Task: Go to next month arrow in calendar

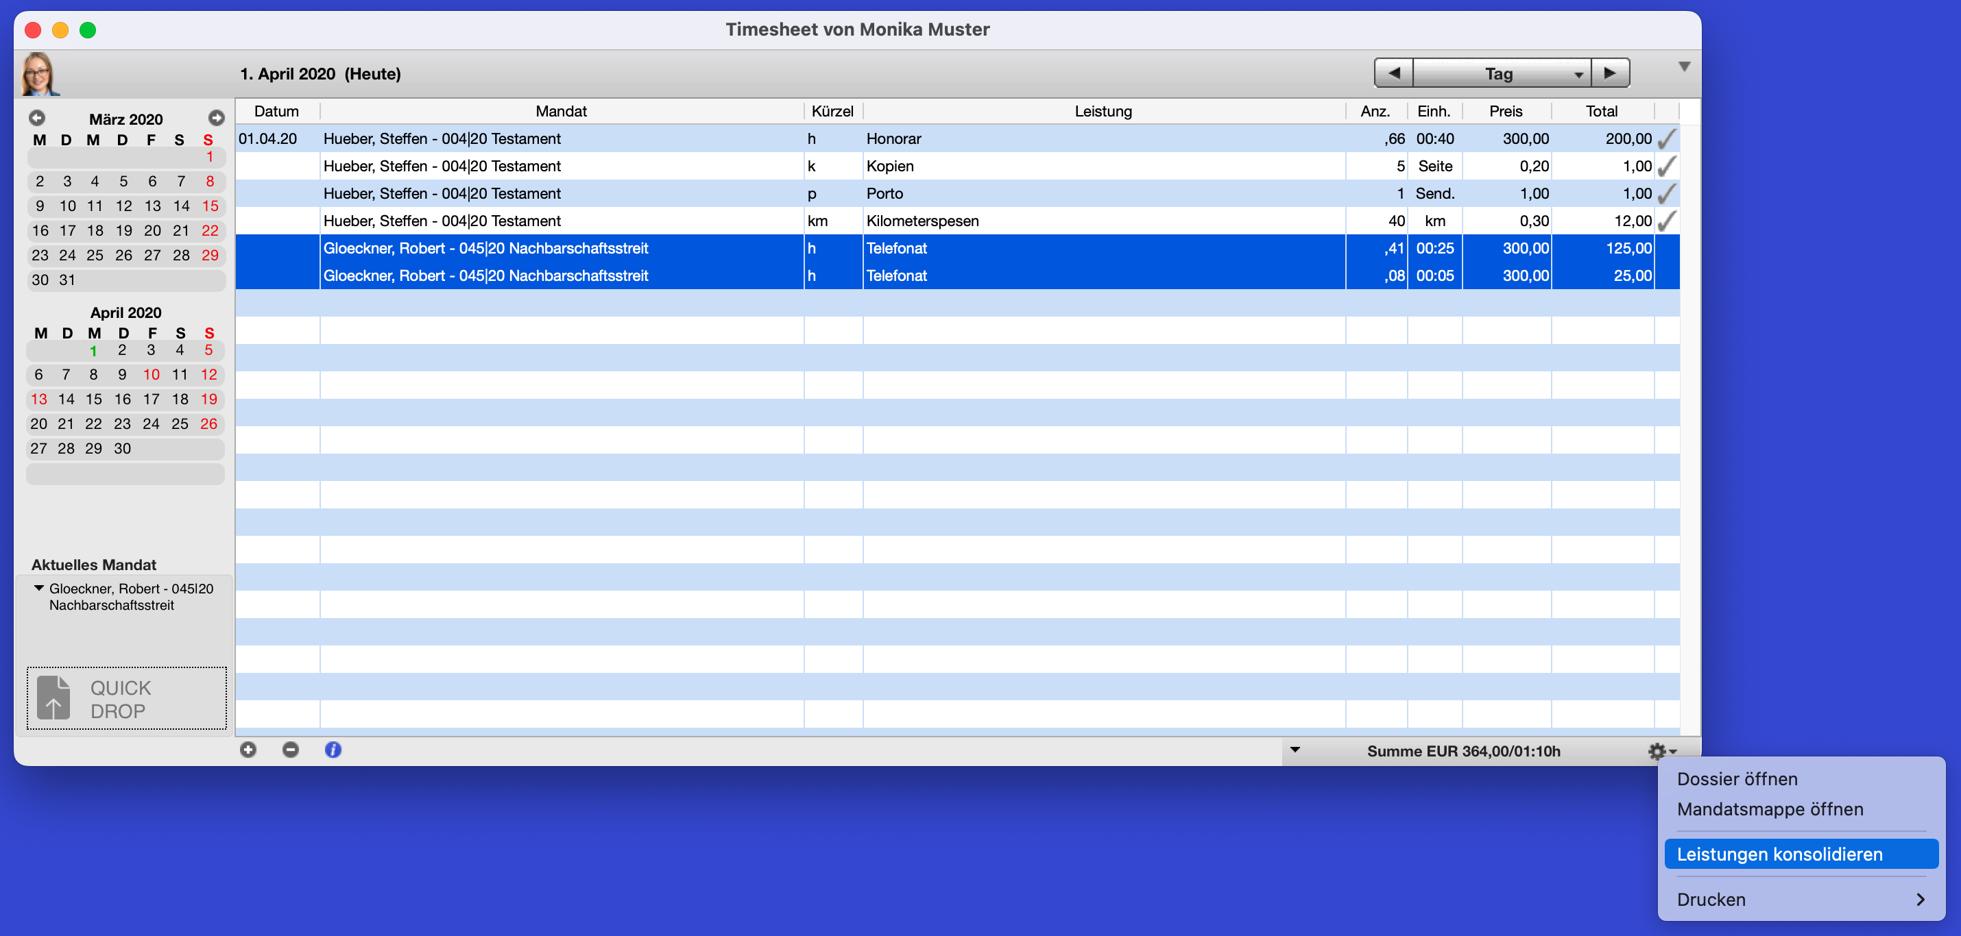Action: (x=216, y=118)
